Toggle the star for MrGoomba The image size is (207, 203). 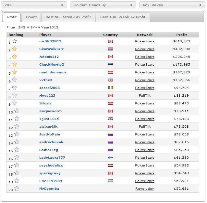tap(17, 188)
